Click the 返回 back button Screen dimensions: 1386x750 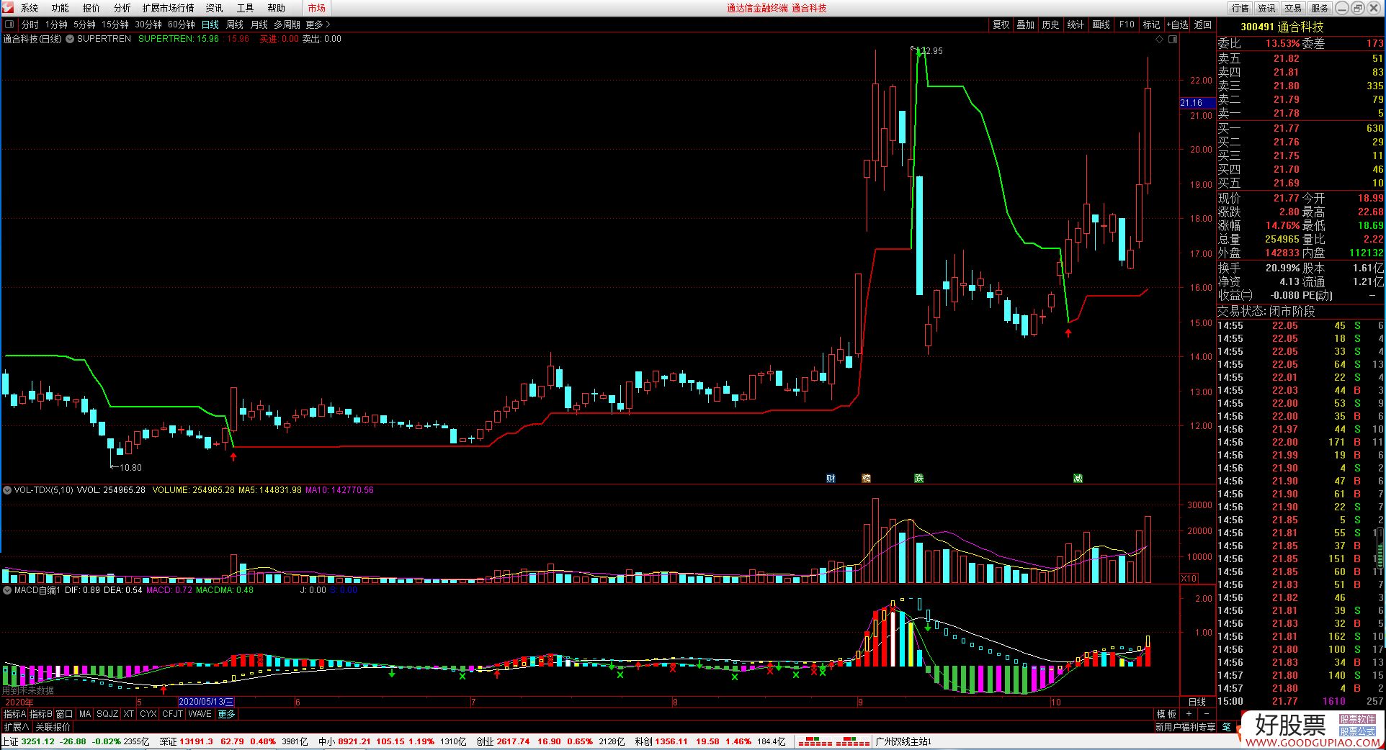pos(1203,24)
